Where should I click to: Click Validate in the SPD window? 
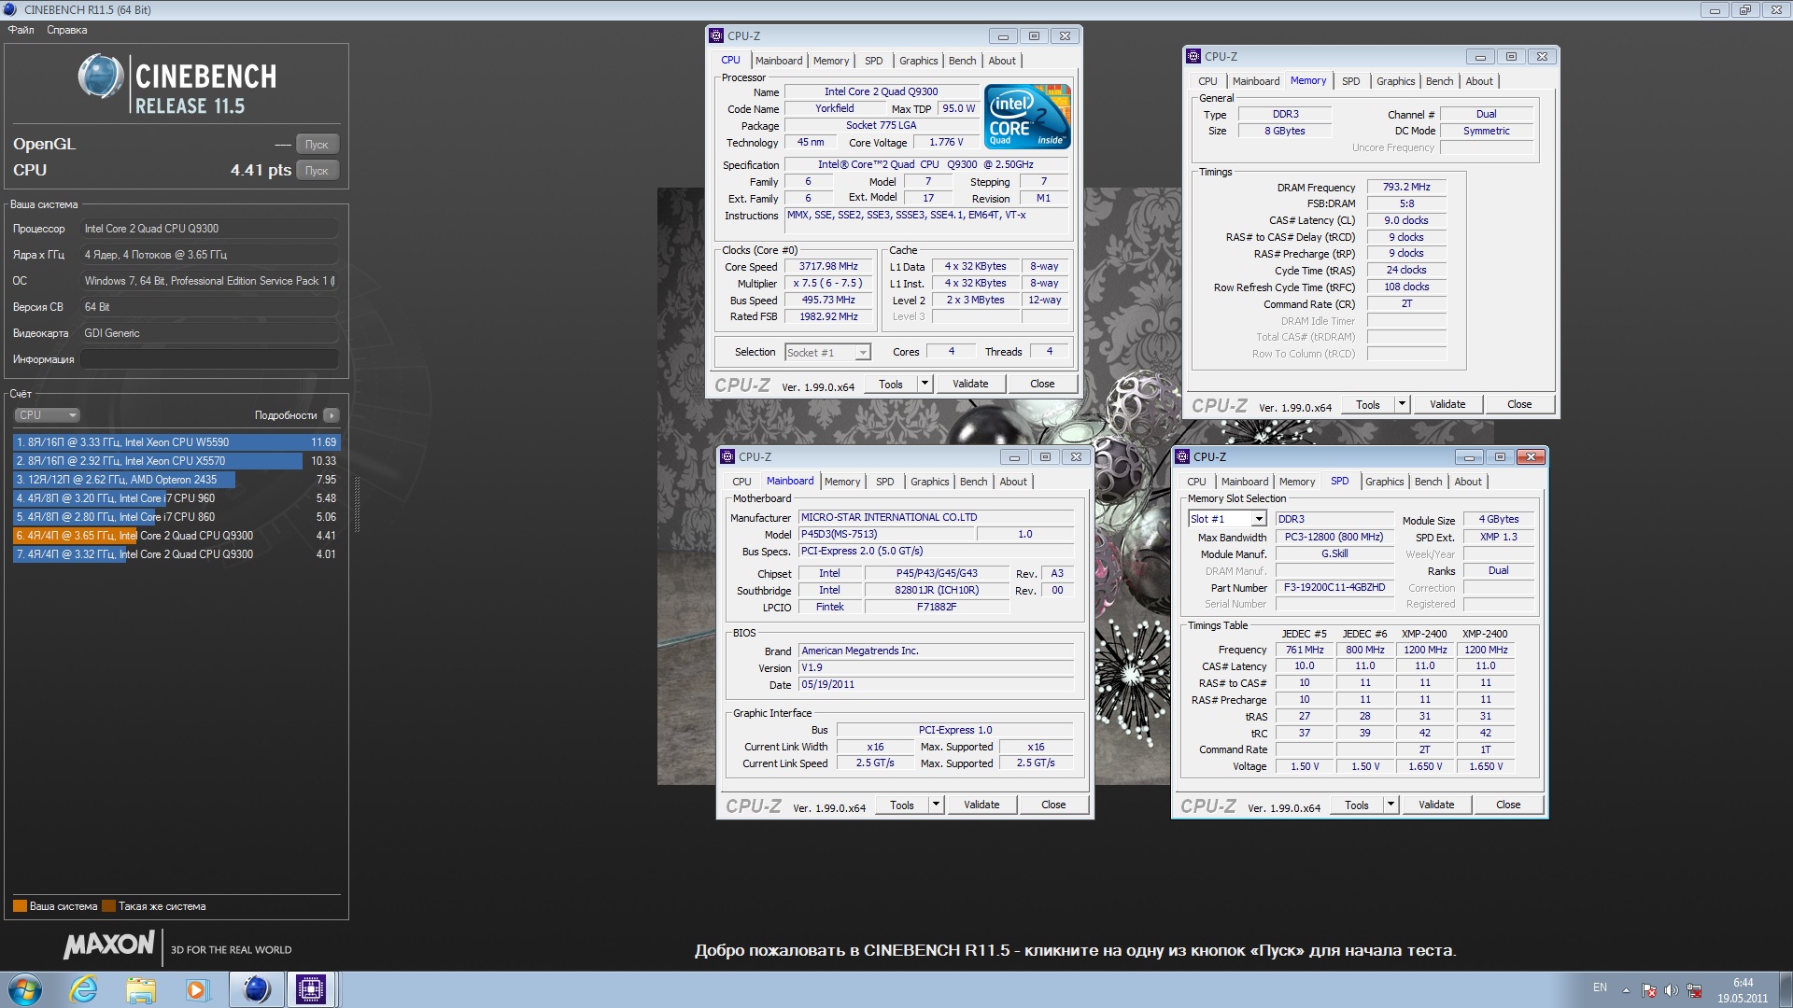[1436, 805]
